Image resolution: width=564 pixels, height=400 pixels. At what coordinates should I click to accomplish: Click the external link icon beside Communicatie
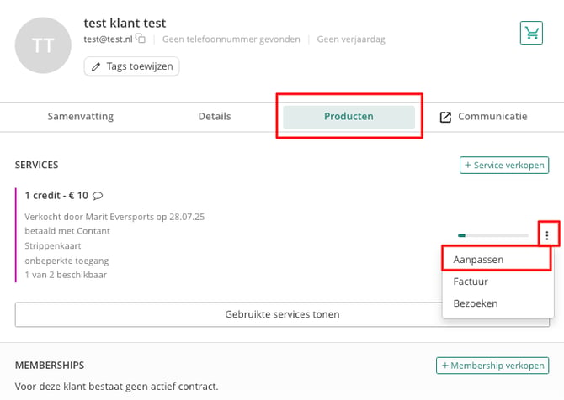click(x=445, y=117)
